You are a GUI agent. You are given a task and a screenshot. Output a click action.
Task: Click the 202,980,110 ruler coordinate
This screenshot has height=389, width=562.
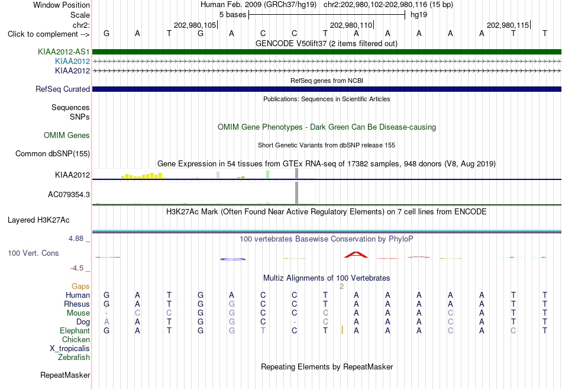click(351, 25)
